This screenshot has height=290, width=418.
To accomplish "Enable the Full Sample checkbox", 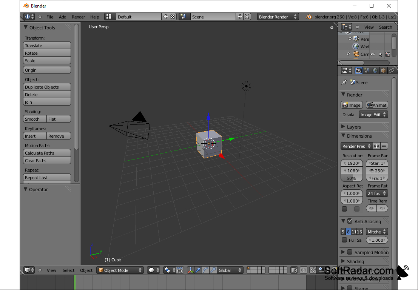I will [344, 240].
